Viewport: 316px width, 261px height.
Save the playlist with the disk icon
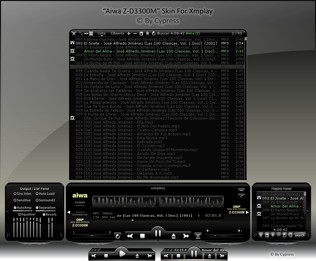141,33
